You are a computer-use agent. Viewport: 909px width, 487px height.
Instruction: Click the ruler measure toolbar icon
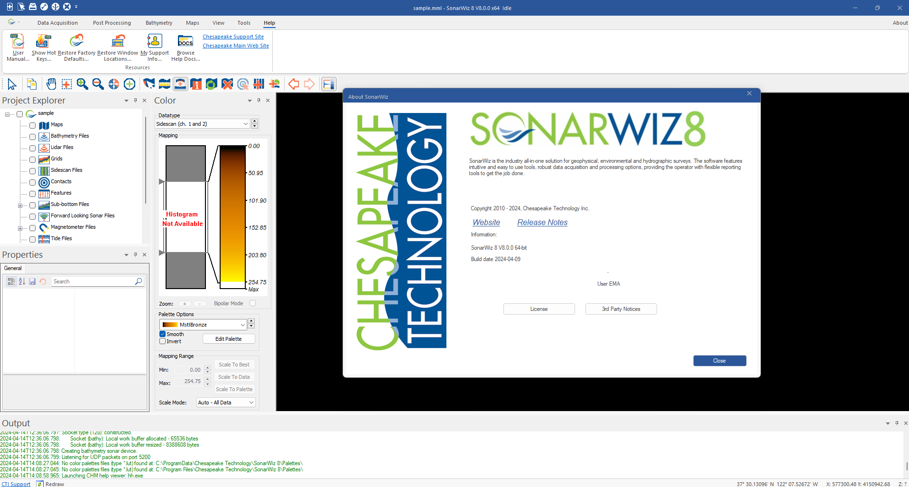(165, 84)
